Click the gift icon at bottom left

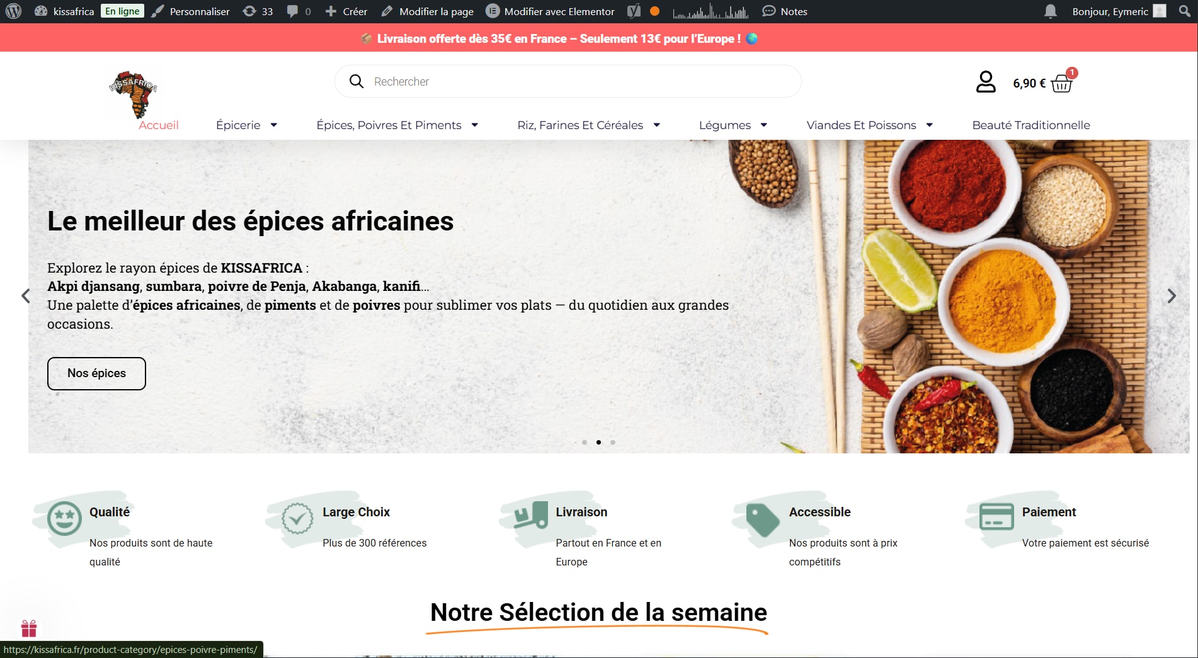[x=29, y=628]
